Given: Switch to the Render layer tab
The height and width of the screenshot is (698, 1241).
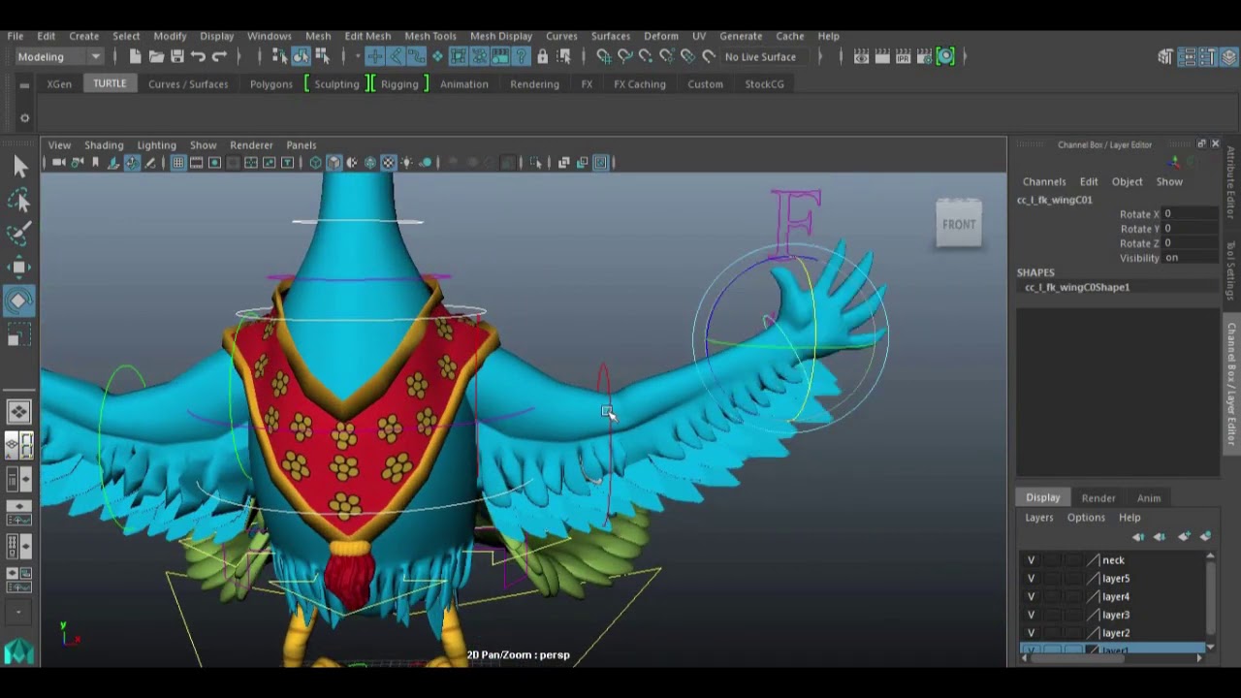Looking at the screenshot, I should 1098,498.
